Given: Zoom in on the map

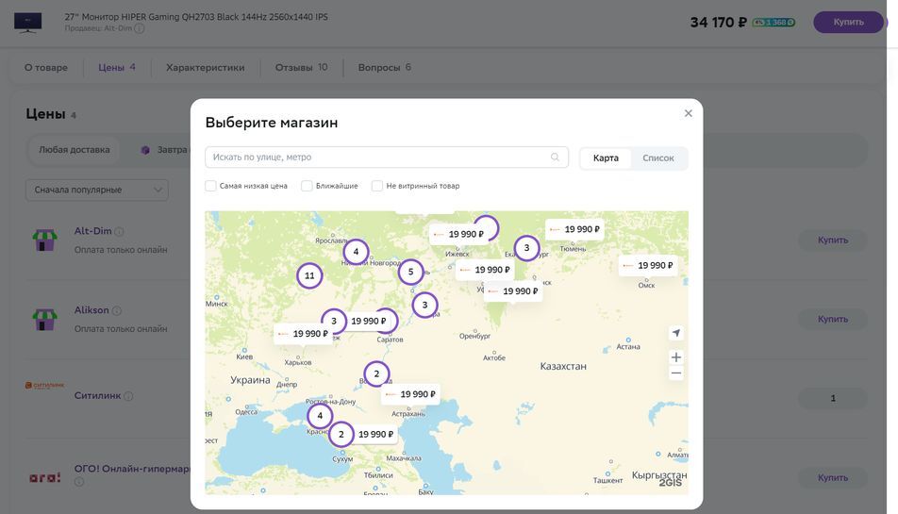Looking at the screenshot, I should pos(675,357).
